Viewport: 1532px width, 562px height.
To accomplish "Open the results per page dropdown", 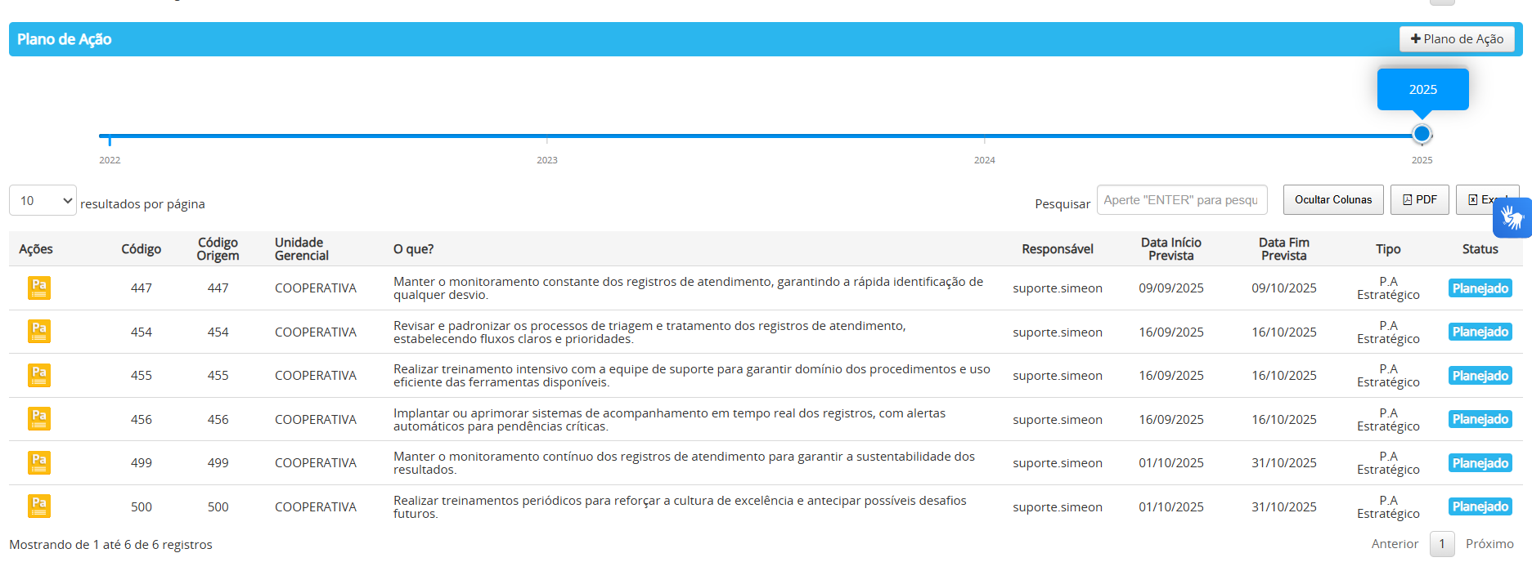I will pyautogui.click(x=43, y=201).
